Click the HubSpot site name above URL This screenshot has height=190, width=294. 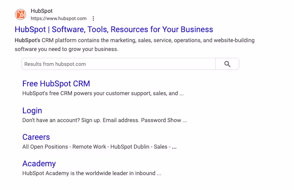click(41, 11)
